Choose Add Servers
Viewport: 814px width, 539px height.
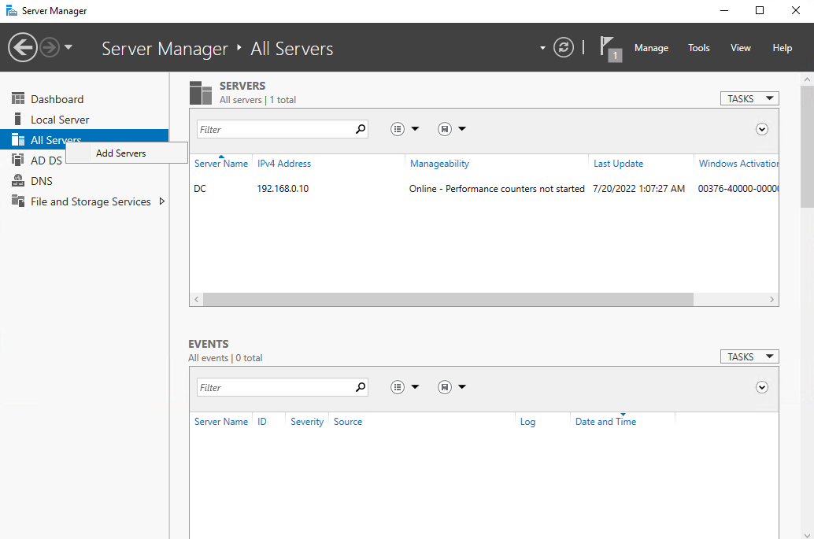[x=120, y=153]
